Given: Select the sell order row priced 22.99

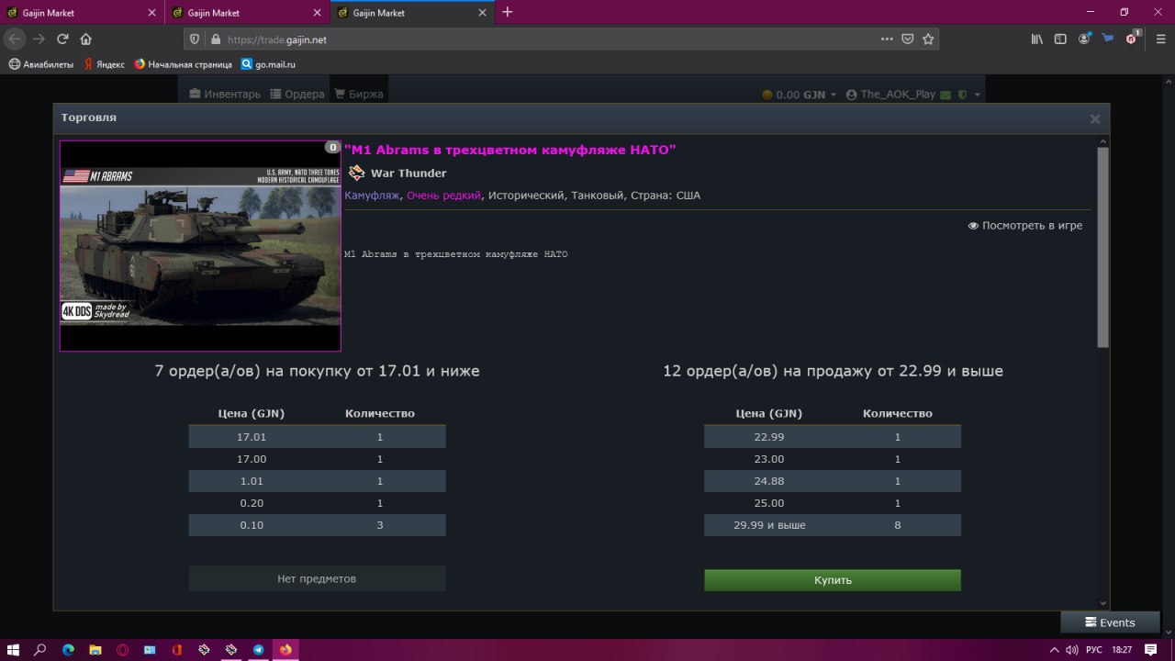Looking at the screenshot, I should pyautogui.click(x=833, y=437).
